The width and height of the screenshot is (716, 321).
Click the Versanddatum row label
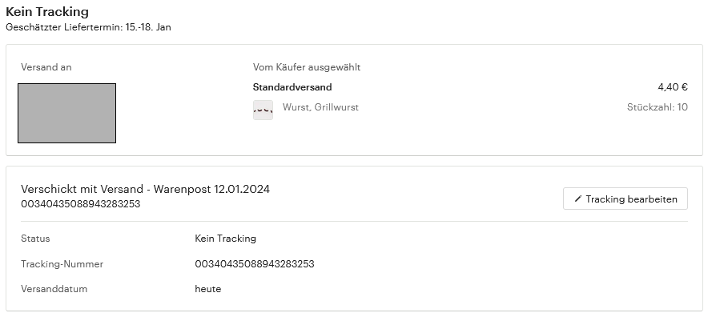[54, 289]
